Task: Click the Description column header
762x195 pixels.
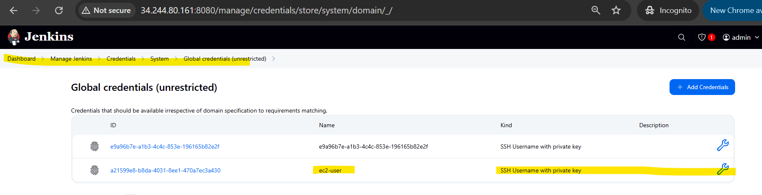Action: pyautogui.click(x=654, y=125)
